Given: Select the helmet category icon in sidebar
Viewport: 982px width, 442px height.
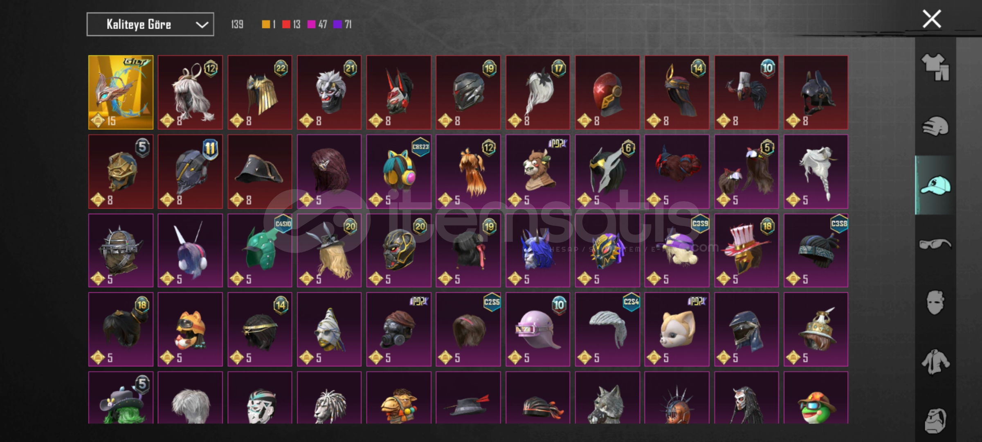Looking at the screenshot, I should click(x=935, y=126).
